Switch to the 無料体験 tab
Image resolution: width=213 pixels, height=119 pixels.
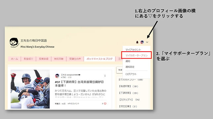pos(59,59)
